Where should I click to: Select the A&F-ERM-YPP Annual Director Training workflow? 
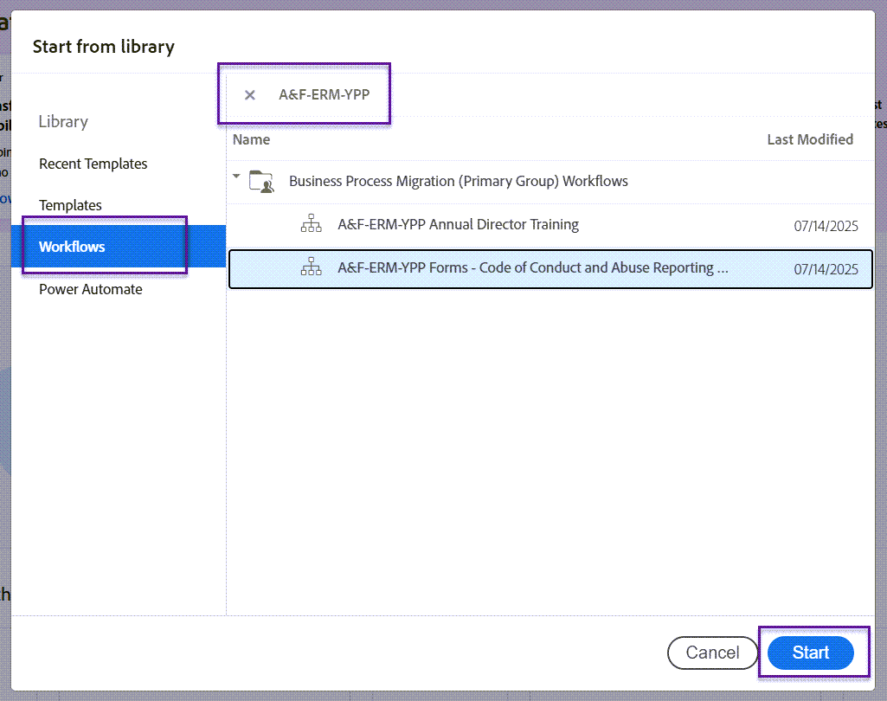(458, 224)
